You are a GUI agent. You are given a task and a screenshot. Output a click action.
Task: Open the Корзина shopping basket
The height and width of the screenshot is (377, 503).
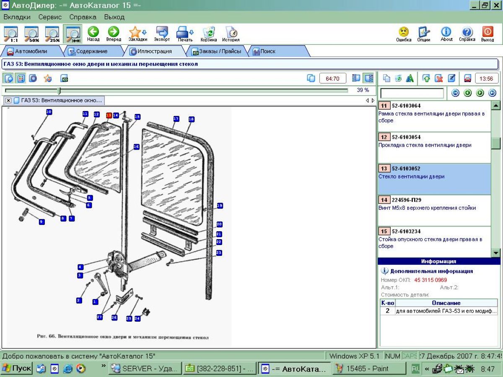208,34
